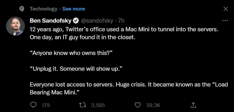
Task: Click the 3,585 retweets count
Action: pos(98,105)
